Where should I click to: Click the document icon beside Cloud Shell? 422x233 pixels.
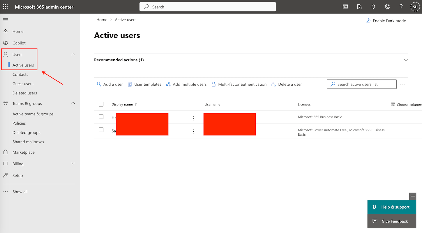(x=359, y=7)
